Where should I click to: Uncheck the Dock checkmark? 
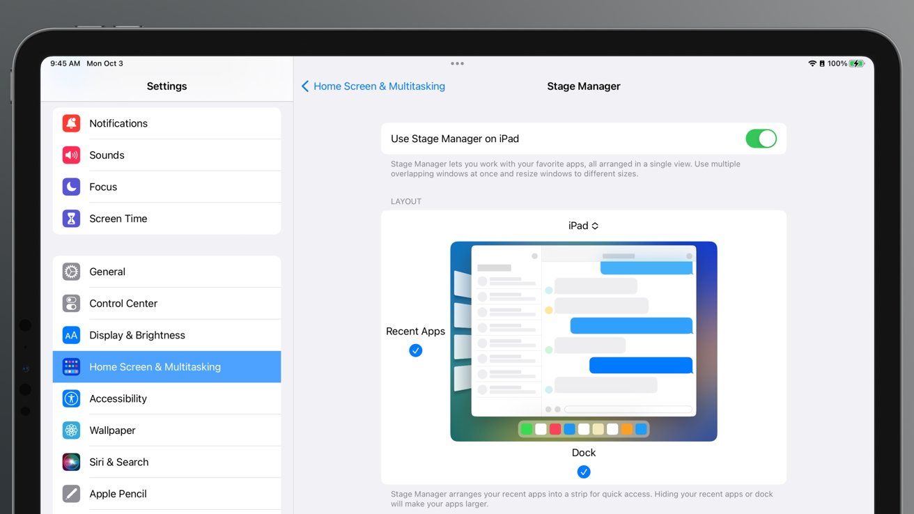pos(584,472)
